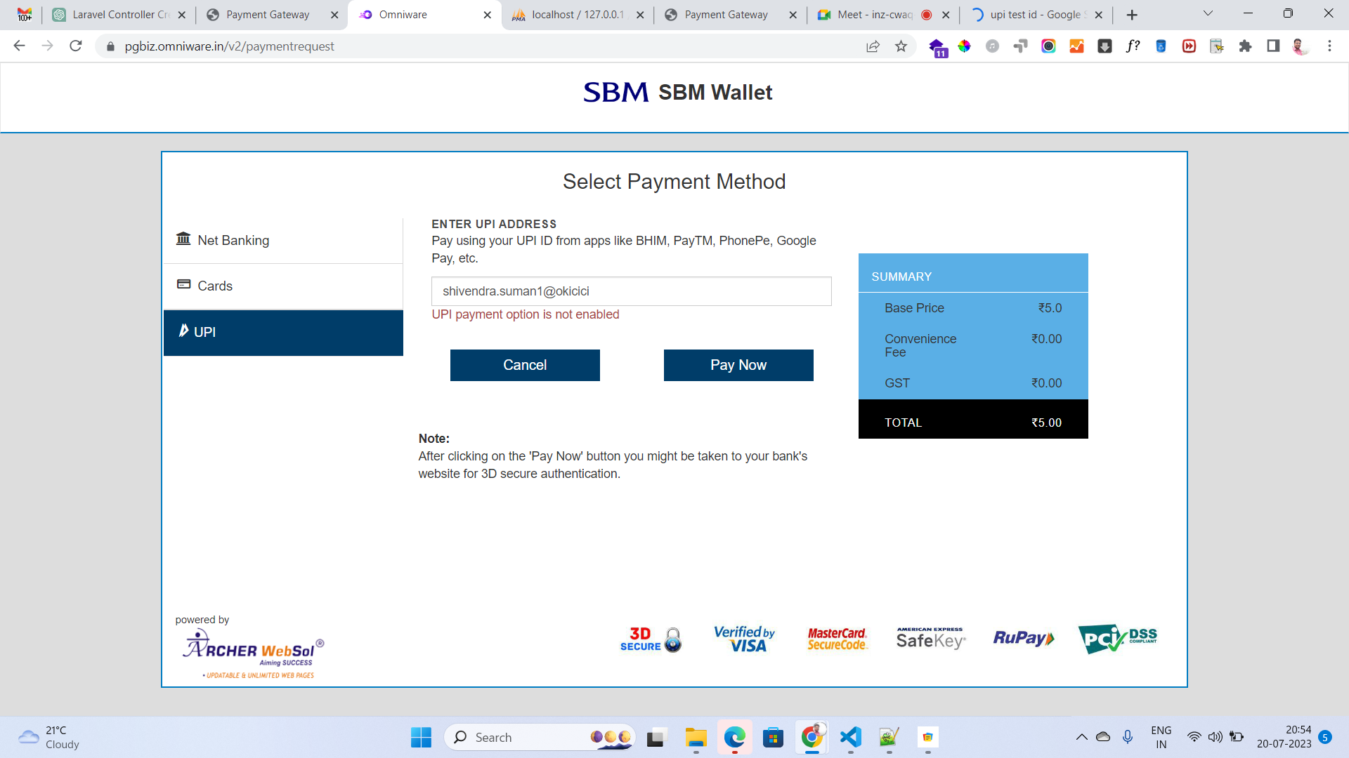Image resolution: width=1349 pixels, height=758 pixels.
Task: Show hidden system tray icons
Action: click(x=1081, y=737)
